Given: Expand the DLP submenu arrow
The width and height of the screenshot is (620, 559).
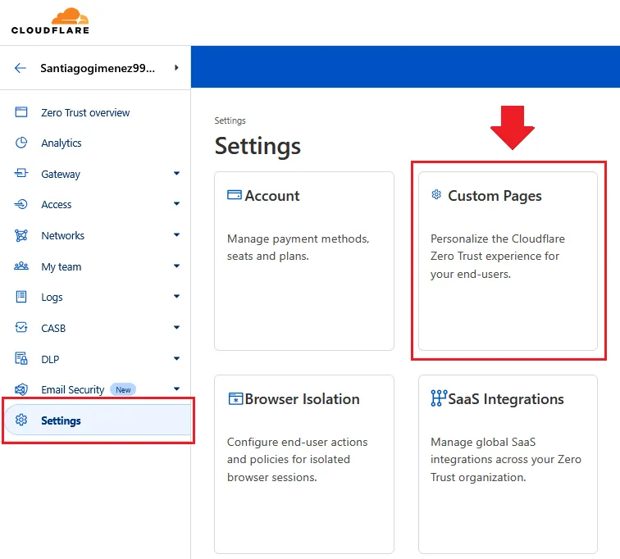Looking at the screenshot, I should click(176, 359).
